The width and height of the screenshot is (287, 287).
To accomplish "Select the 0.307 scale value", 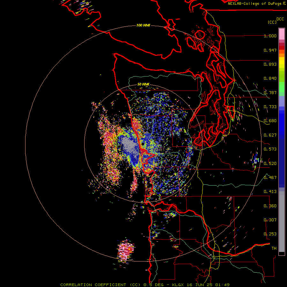I will click(270, 220).
